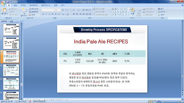This screenshot has height=103, width=184.
Task: Click the spell check icon in the status bar
Action: [x=30, y=101]
